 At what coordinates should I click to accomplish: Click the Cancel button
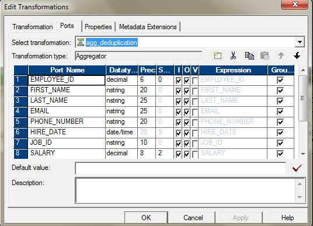193,218
